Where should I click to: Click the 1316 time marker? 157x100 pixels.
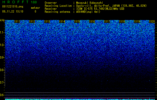coord(92,21)
